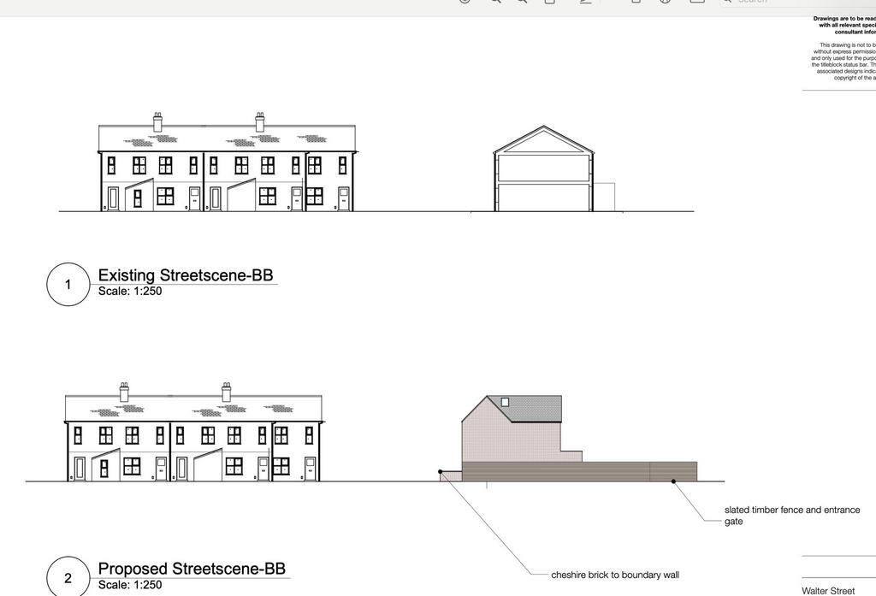
Task: Click the zoom in magnifier icon
Action: [522, 2]
